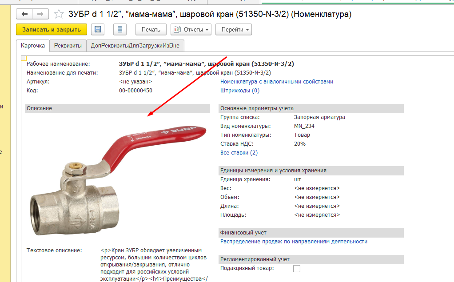Add item to favorites with star icon
This screenshot has height=282, width=454.
[x=59, y=14]
